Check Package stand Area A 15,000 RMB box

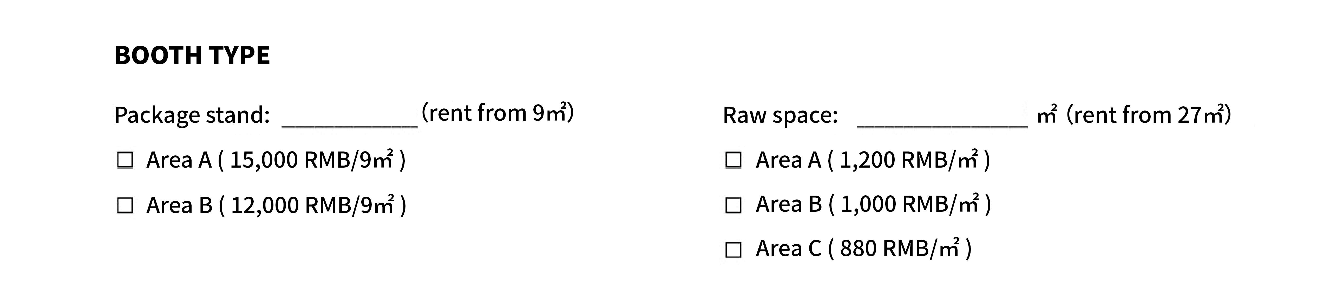(125, 160)
